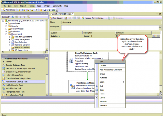Start an Analysis Services XMLA Query

(31, 10)
